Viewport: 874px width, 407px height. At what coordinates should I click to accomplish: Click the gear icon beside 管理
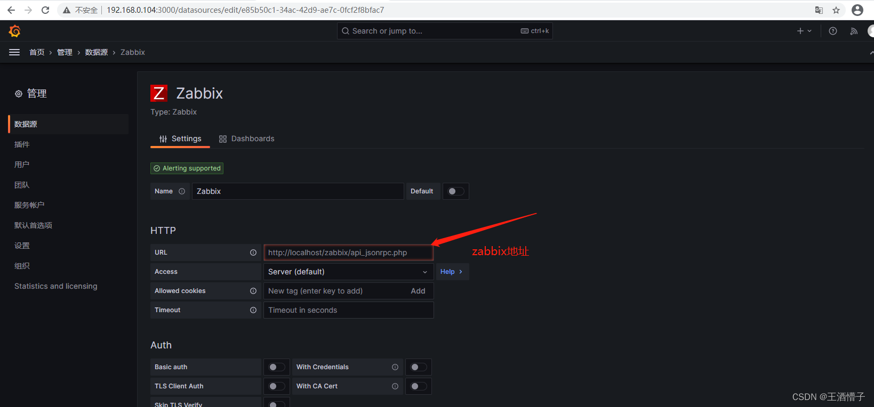(x=19, y=94)
